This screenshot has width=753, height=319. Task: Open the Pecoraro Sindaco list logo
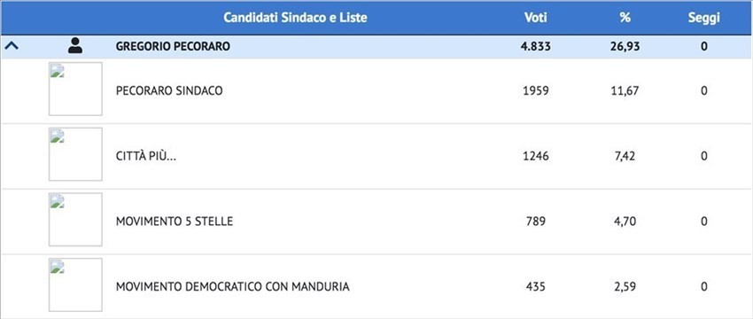click(75, 89)
